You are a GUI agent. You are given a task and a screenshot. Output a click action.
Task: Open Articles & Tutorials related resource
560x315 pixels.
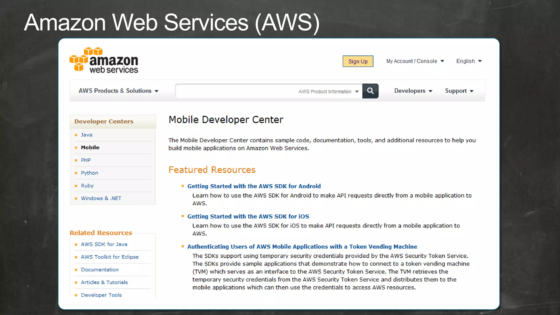click(x=104, y=282)
